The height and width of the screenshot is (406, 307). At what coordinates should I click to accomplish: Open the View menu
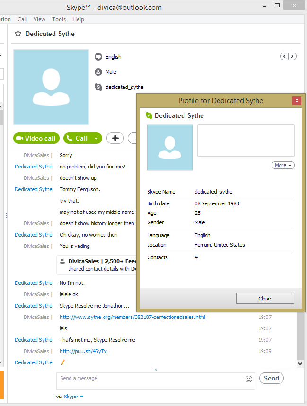[x=39, y=19]
